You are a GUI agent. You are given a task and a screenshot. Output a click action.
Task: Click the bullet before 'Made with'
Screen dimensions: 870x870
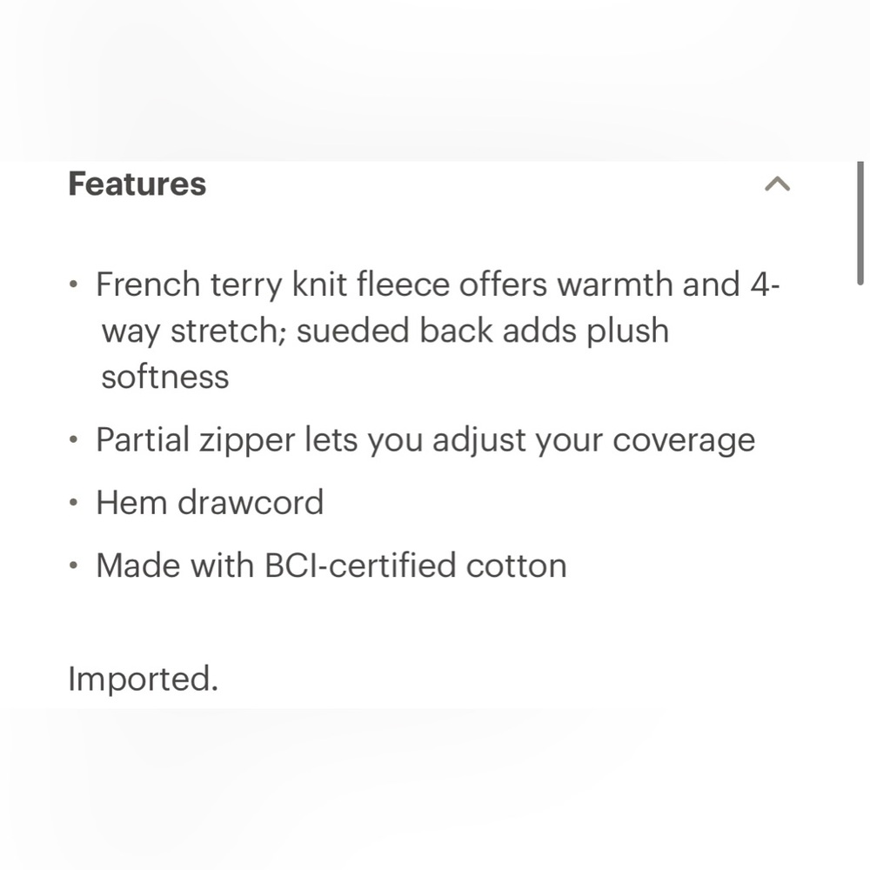(76, 566)
